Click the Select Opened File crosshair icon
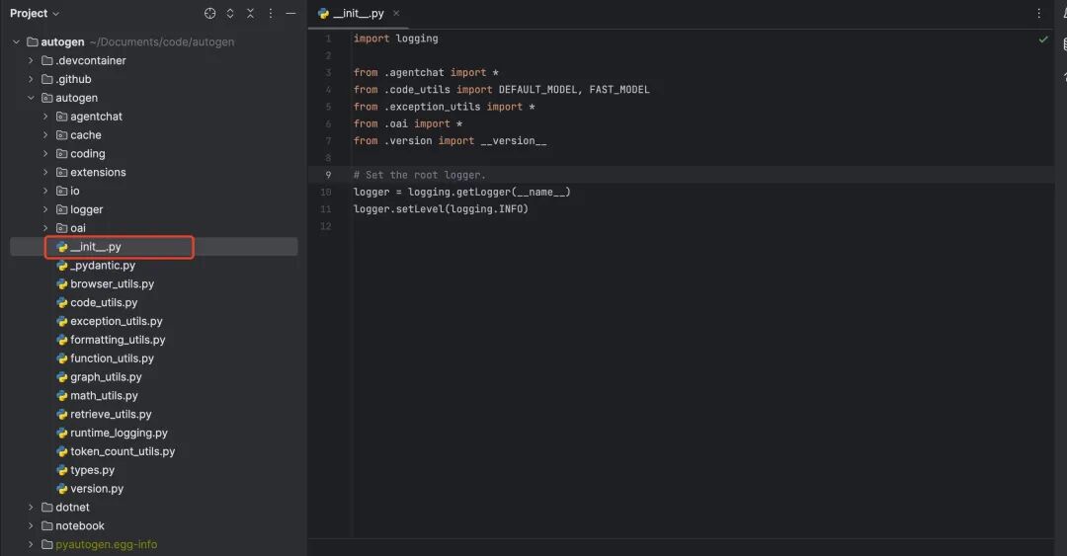 (x=209, y=14)
